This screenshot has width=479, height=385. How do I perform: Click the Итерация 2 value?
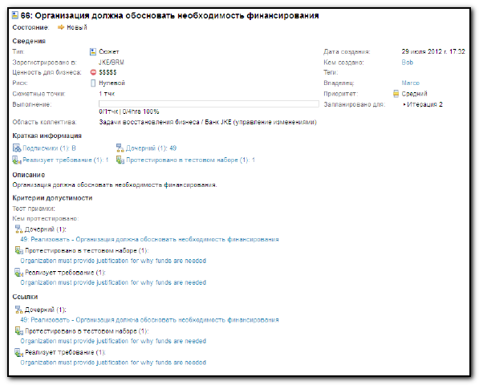point(424,104)
